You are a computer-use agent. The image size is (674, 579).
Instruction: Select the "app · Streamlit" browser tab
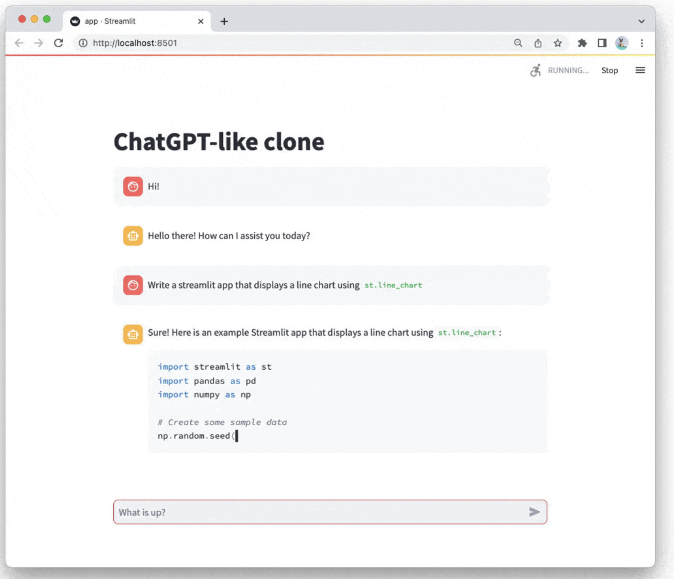[x=137, y=21]
